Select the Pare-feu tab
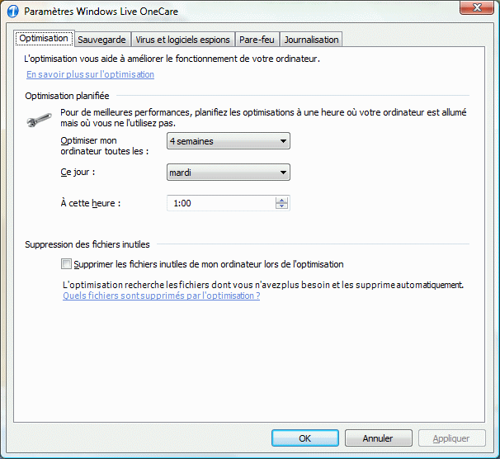 [x=257, y=40]
